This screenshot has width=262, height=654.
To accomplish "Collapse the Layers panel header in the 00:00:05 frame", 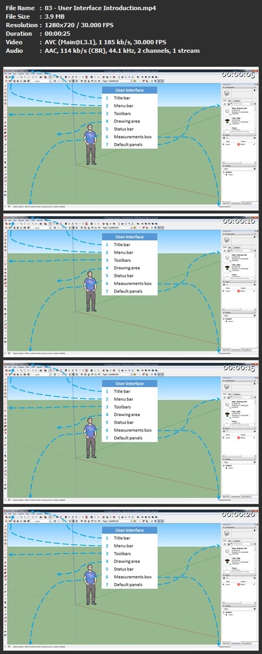I will coord(239,135).
